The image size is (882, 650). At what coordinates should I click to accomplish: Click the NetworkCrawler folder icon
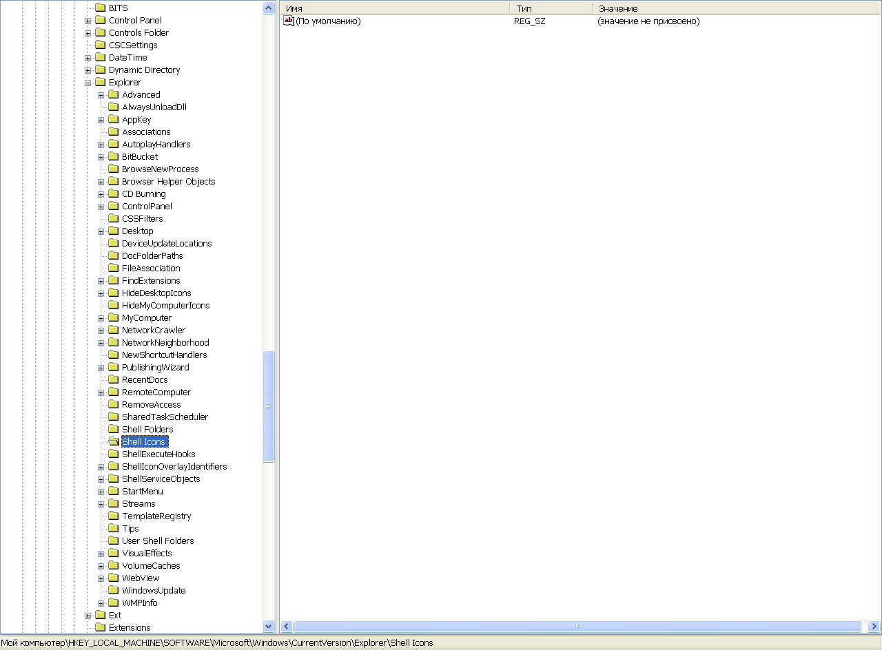tap(114, 331)
